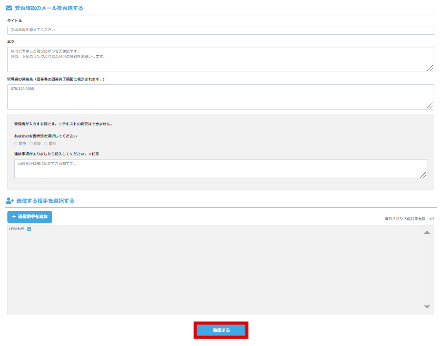This screenshot has height=346, width=440.
Task: Click the resize handle of the 本文 text area
Action: tap(430, 68)
